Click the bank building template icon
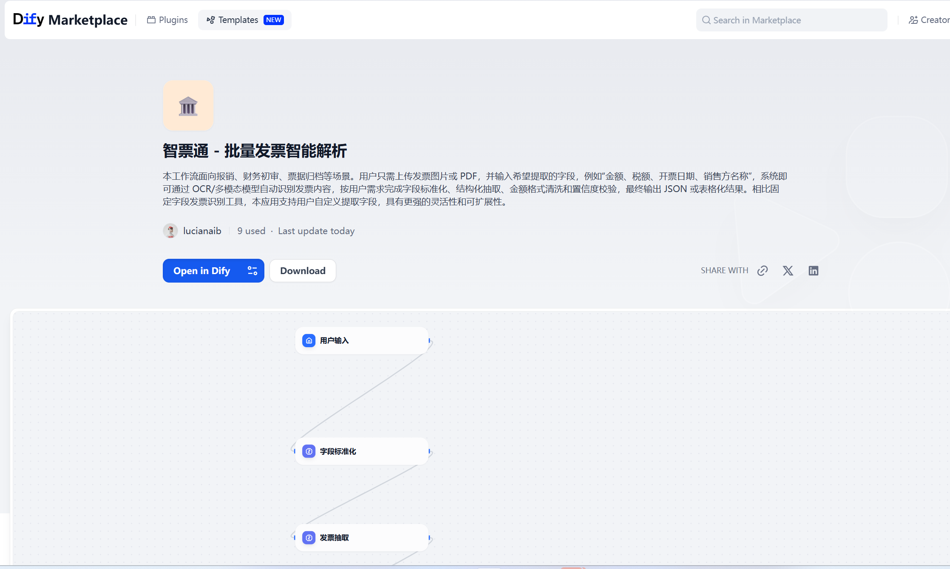 (x=188, y=105)
